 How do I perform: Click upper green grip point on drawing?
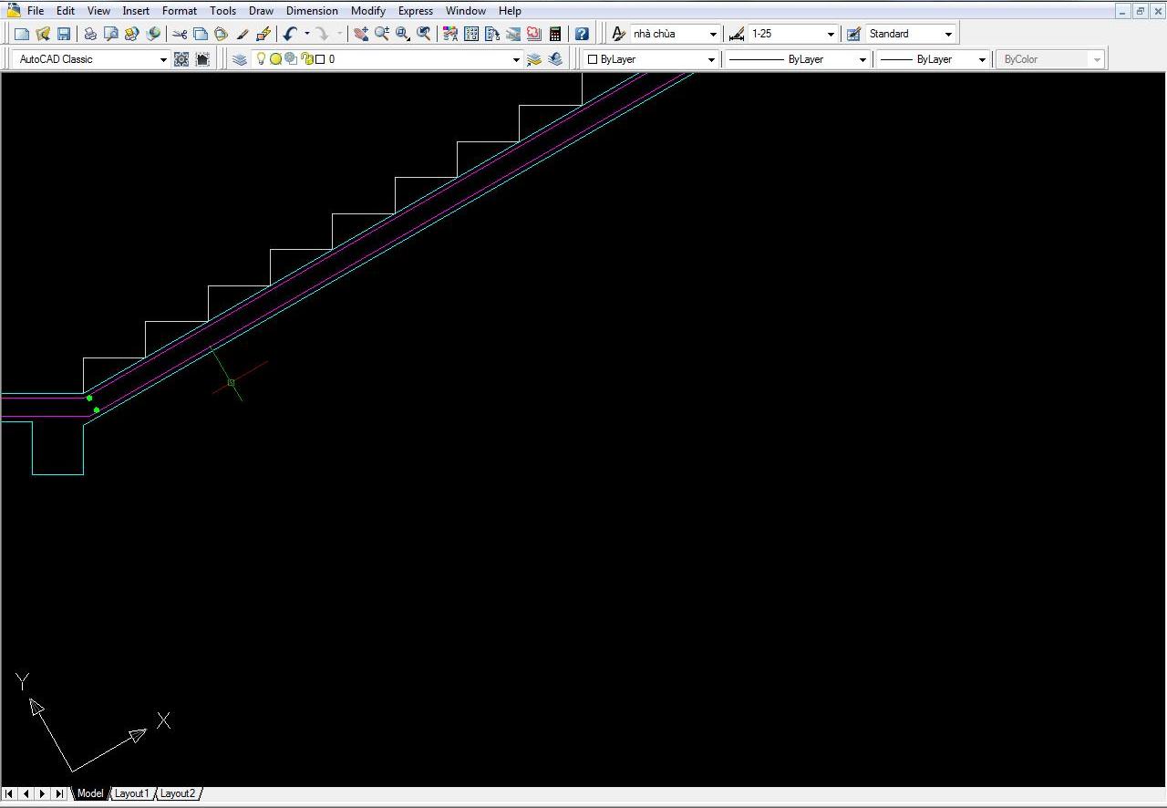tap(89, 399)
